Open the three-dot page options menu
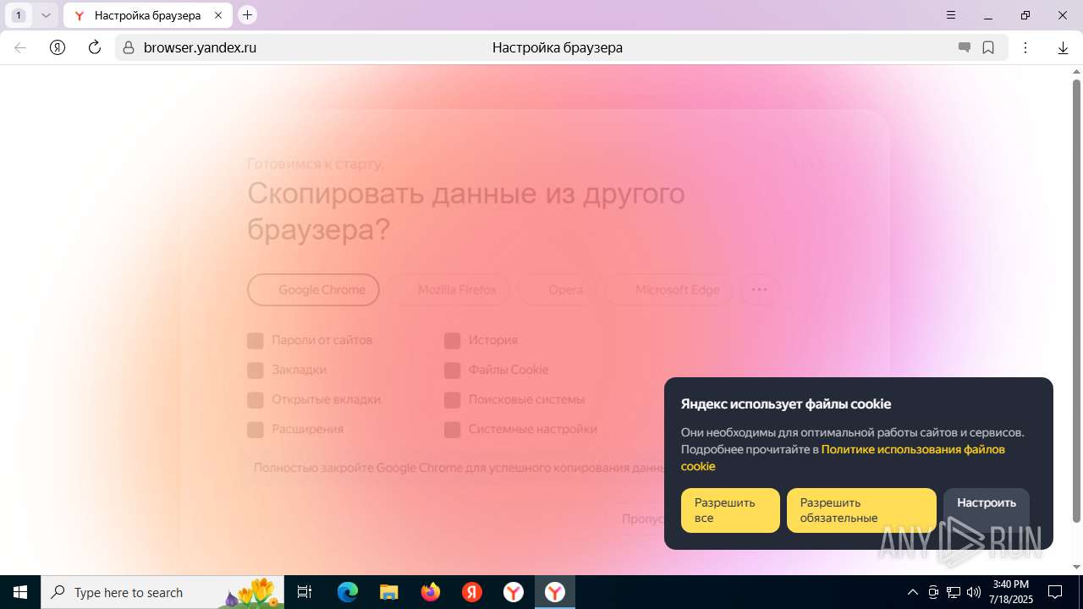Viewport: 1083px width, 609px height. tap(1025, 47)
